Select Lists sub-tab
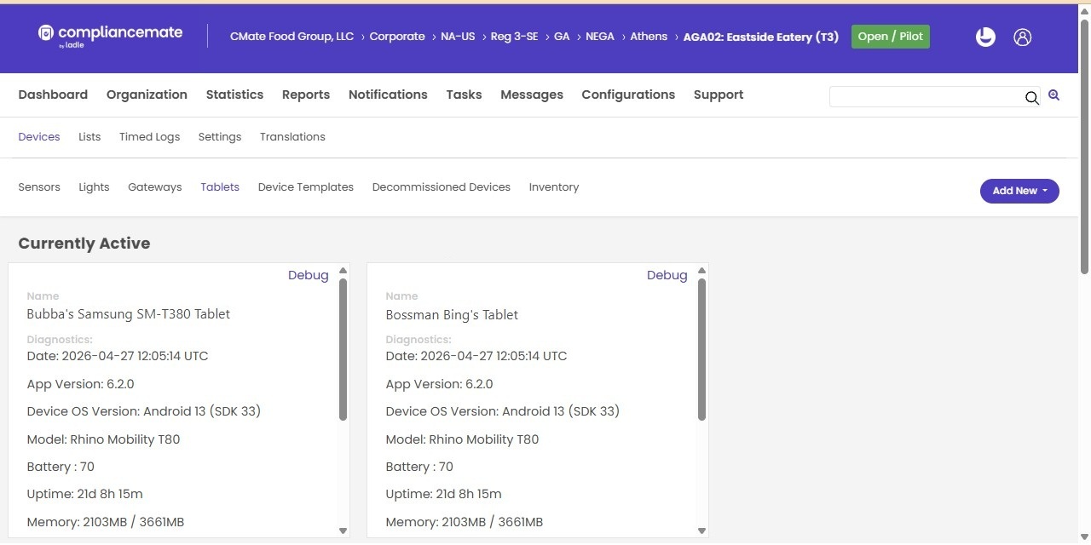The width and height of the screenshot is (1091, 545). (x=89, y=136)
